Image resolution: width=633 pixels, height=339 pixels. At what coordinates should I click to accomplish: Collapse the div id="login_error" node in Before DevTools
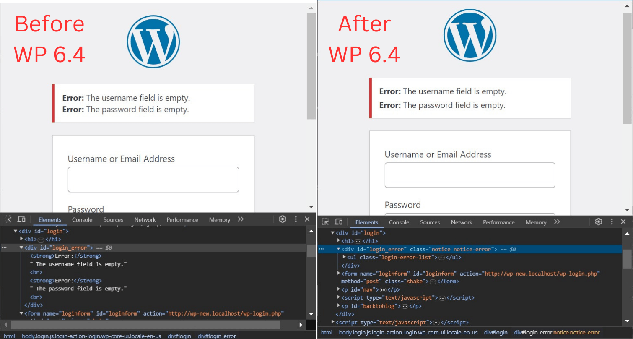[21, 248]
